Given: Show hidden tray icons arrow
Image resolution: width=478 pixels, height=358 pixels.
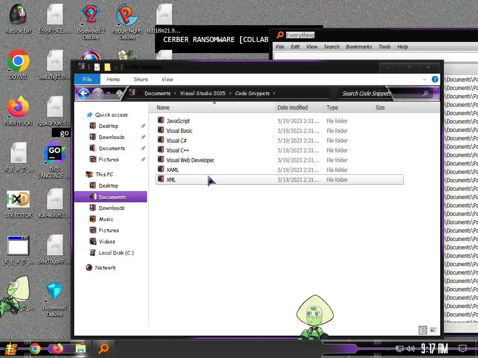Looking at the screenshot, I should (x=388, y=349).
